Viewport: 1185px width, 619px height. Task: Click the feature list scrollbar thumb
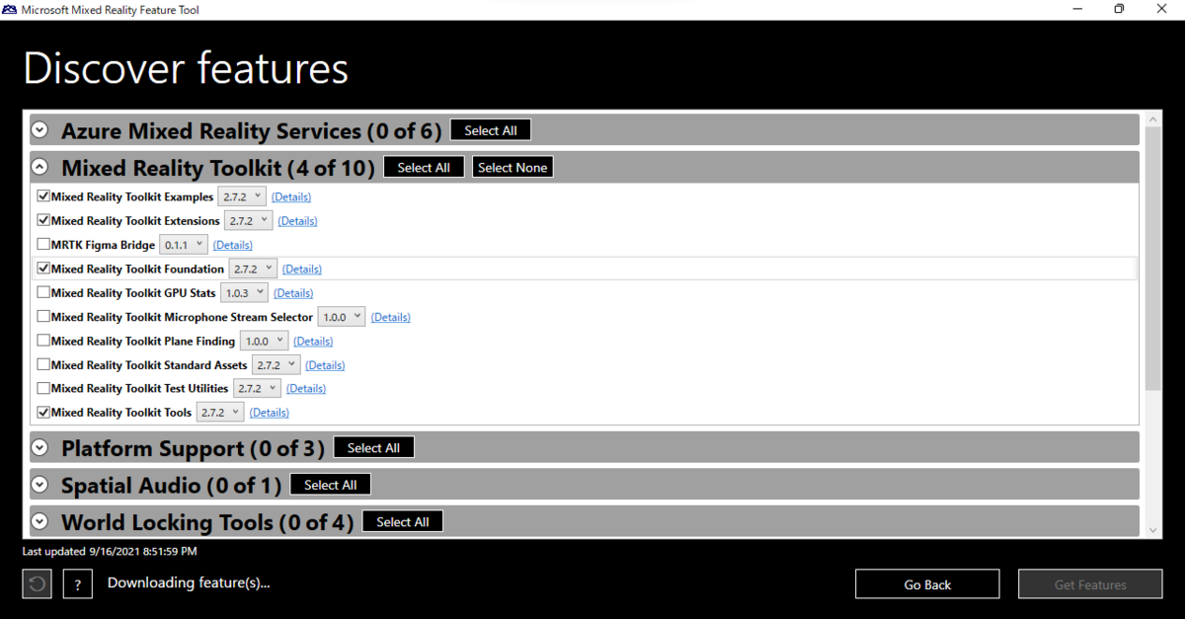1153,257
